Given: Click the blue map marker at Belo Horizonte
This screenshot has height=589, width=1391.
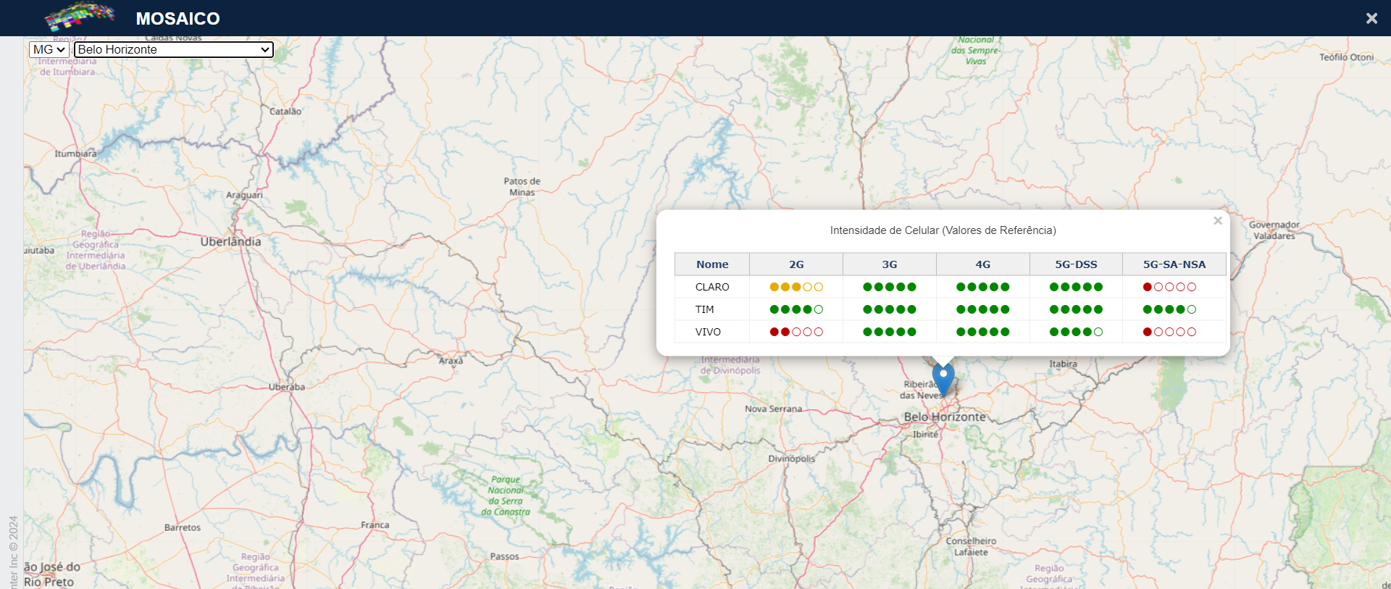Looking at the screenshot, I should coord(943,379).
